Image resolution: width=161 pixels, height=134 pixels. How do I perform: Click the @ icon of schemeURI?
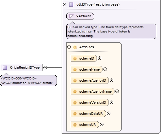(x=75, y=125)
